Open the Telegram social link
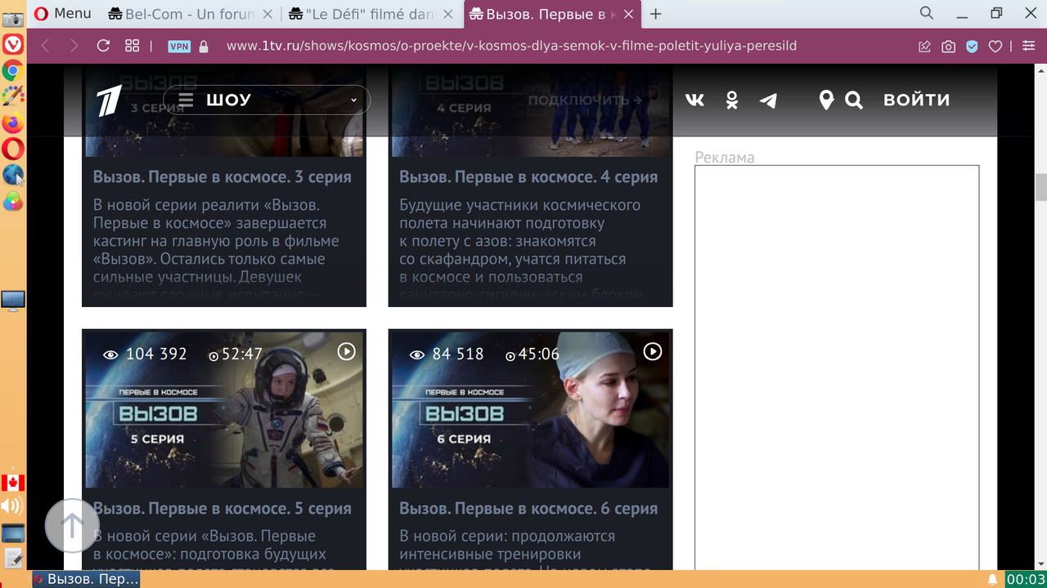Screen dimensions: 1047x588 click(x=768, y=100)
